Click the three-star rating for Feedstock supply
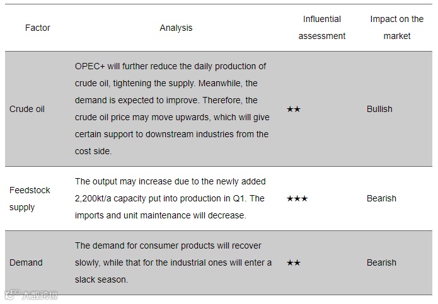Image resolution: width=438 pixels, height=304 pixels. tap(297, 199)
